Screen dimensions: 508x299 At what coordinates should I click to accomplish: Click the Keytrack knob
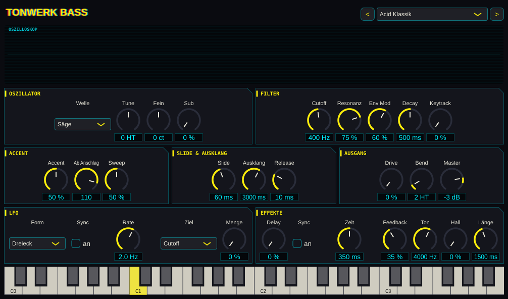point(440,120)
